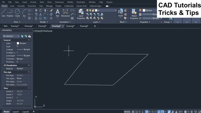This screenshot has width=201, height=113.
Task: Activate the Offset tool
Action: (51, 18)
